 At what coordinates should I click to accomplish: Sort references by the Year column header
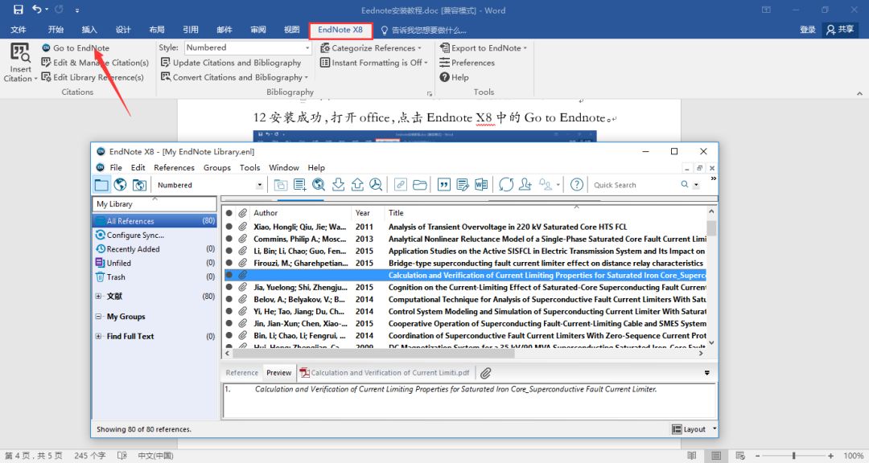coord(368,213)
